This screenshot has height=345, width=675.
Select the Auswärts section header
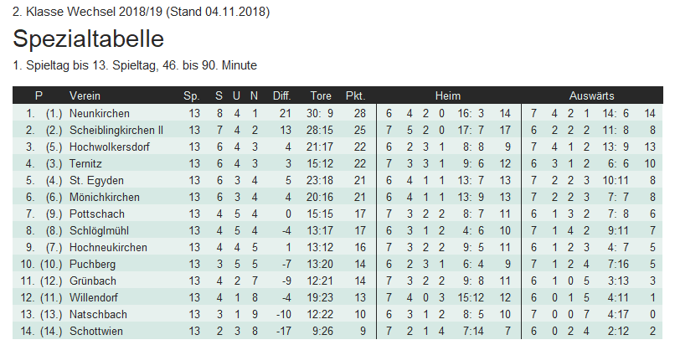[x=591, y=95]
